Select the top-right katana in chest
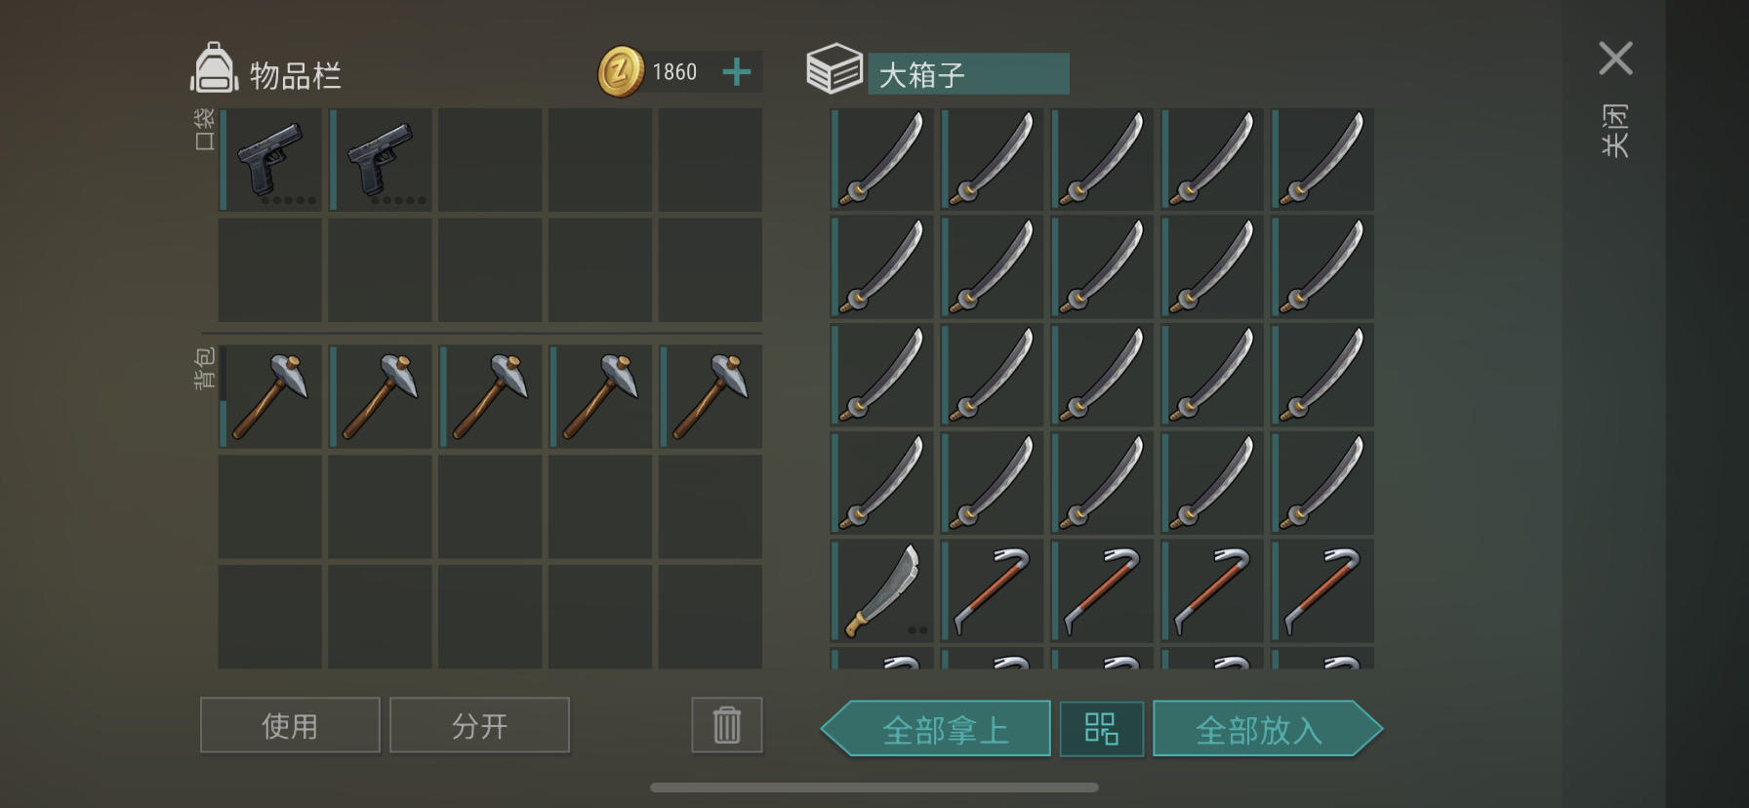 [1322, 159]
